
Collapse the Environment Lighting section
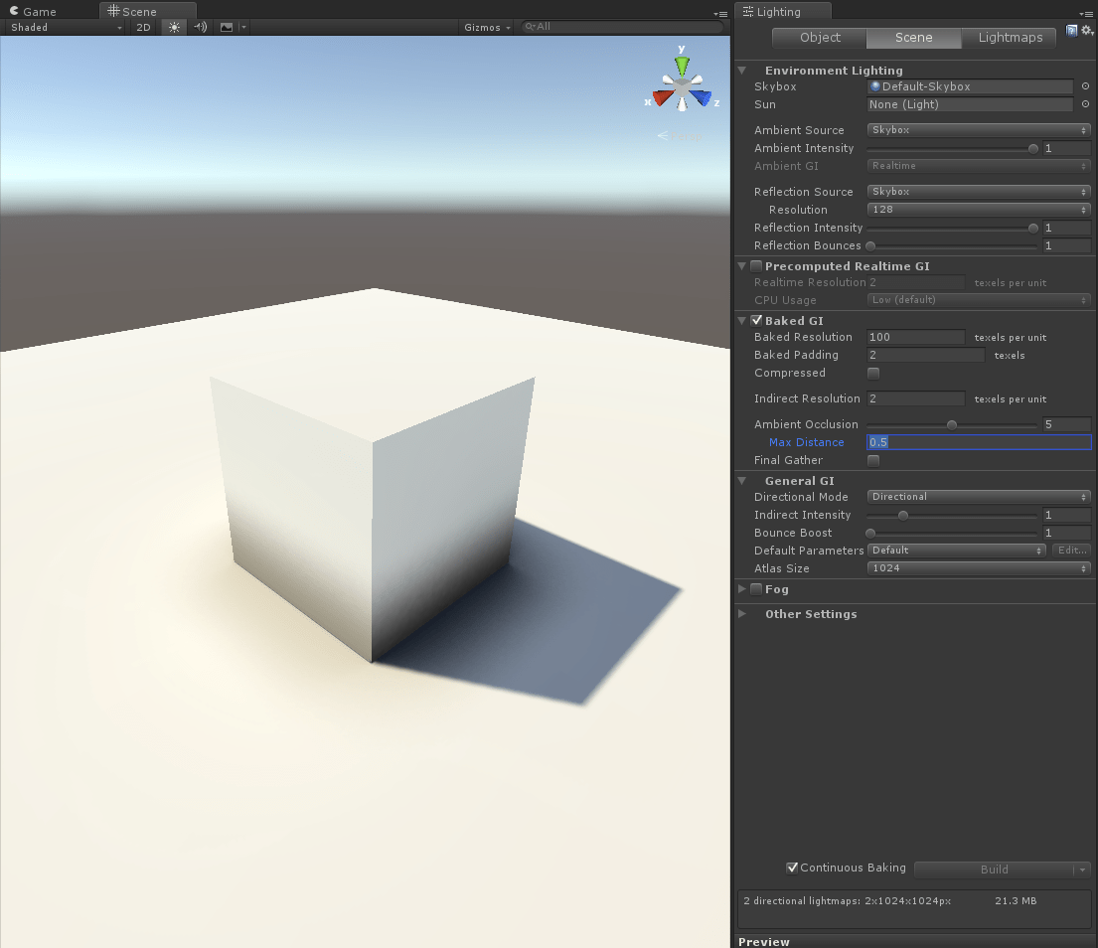tap(741, 70)
